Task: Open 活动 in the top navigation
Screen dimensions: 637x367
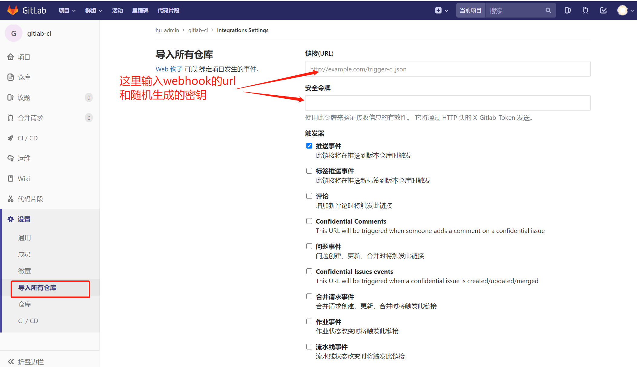Action: (117, 11)
